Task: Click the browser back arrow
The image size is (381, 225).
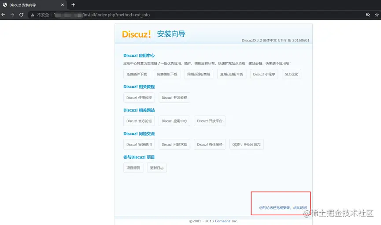Action: (x=3, y=15)
